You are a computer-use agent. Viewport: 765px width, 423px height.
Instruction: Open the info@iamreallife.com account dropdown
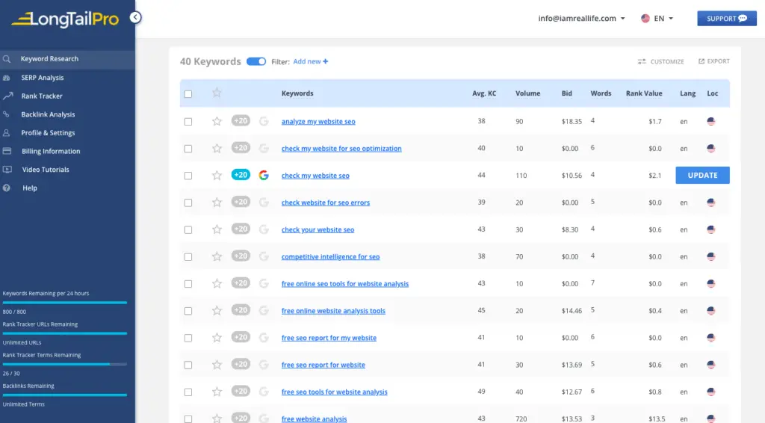click(581, 19)
